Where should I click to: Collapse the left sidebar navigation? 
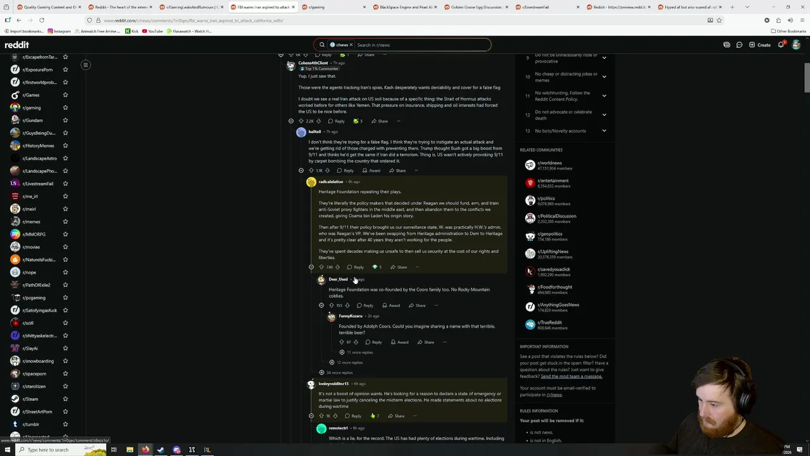click(85, 65)
